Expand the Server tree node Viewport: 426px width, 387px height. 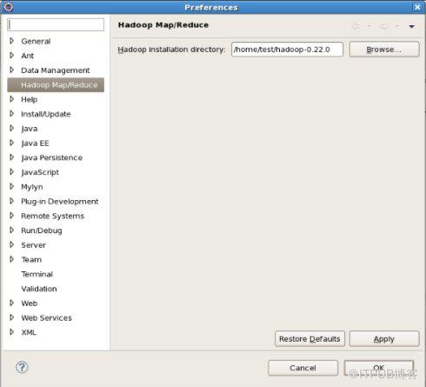click(11, 244)
